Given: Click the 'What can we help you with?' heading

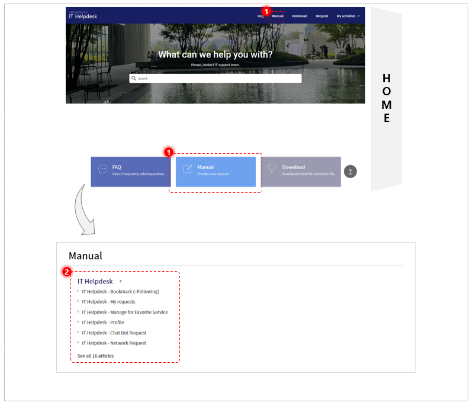Looking at the screenshot, I should [215, 54].
